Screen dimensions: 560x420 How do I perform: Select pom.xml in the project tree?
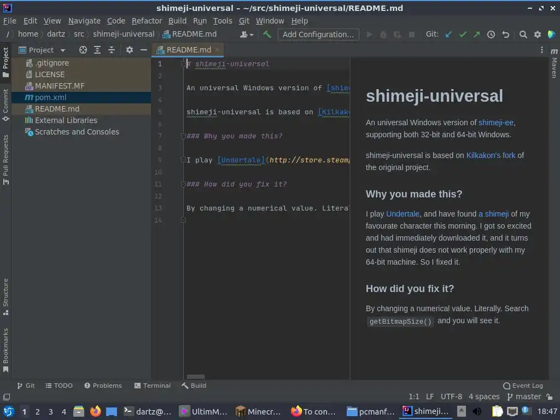81,97
